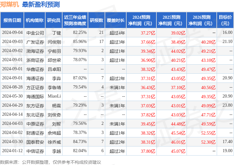Click analyst name 丁健
This screenshot has width=234, height=165.
(57, 33)
